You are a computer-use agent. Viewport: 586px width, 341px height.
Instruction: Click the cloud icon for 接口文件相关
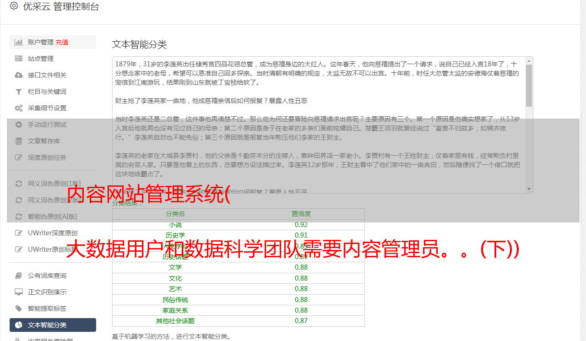(19, 75)
